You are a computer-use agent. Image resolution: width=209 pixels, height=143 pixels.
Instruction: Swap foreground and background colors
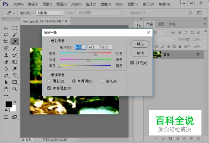tap(15, 102)
